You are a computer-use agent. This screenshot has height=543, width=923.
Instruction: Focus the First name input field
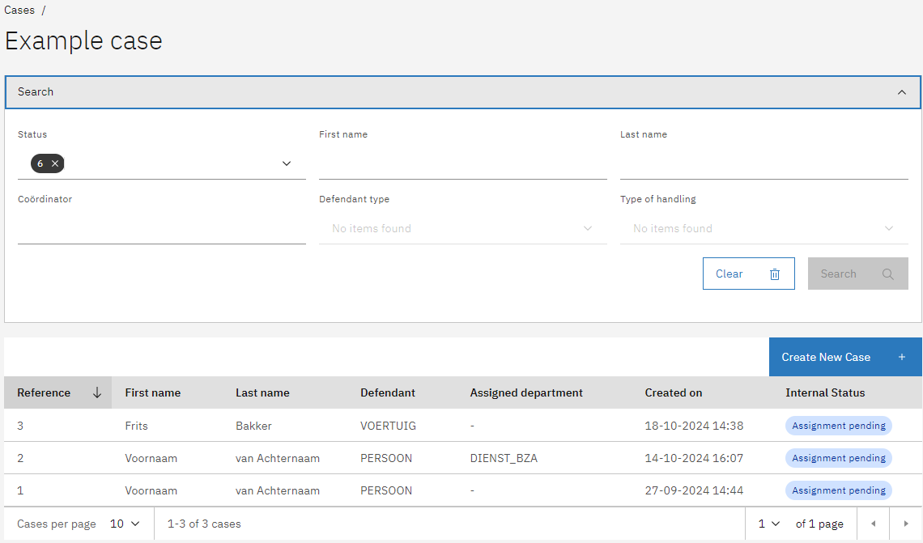tap(462, 164)
